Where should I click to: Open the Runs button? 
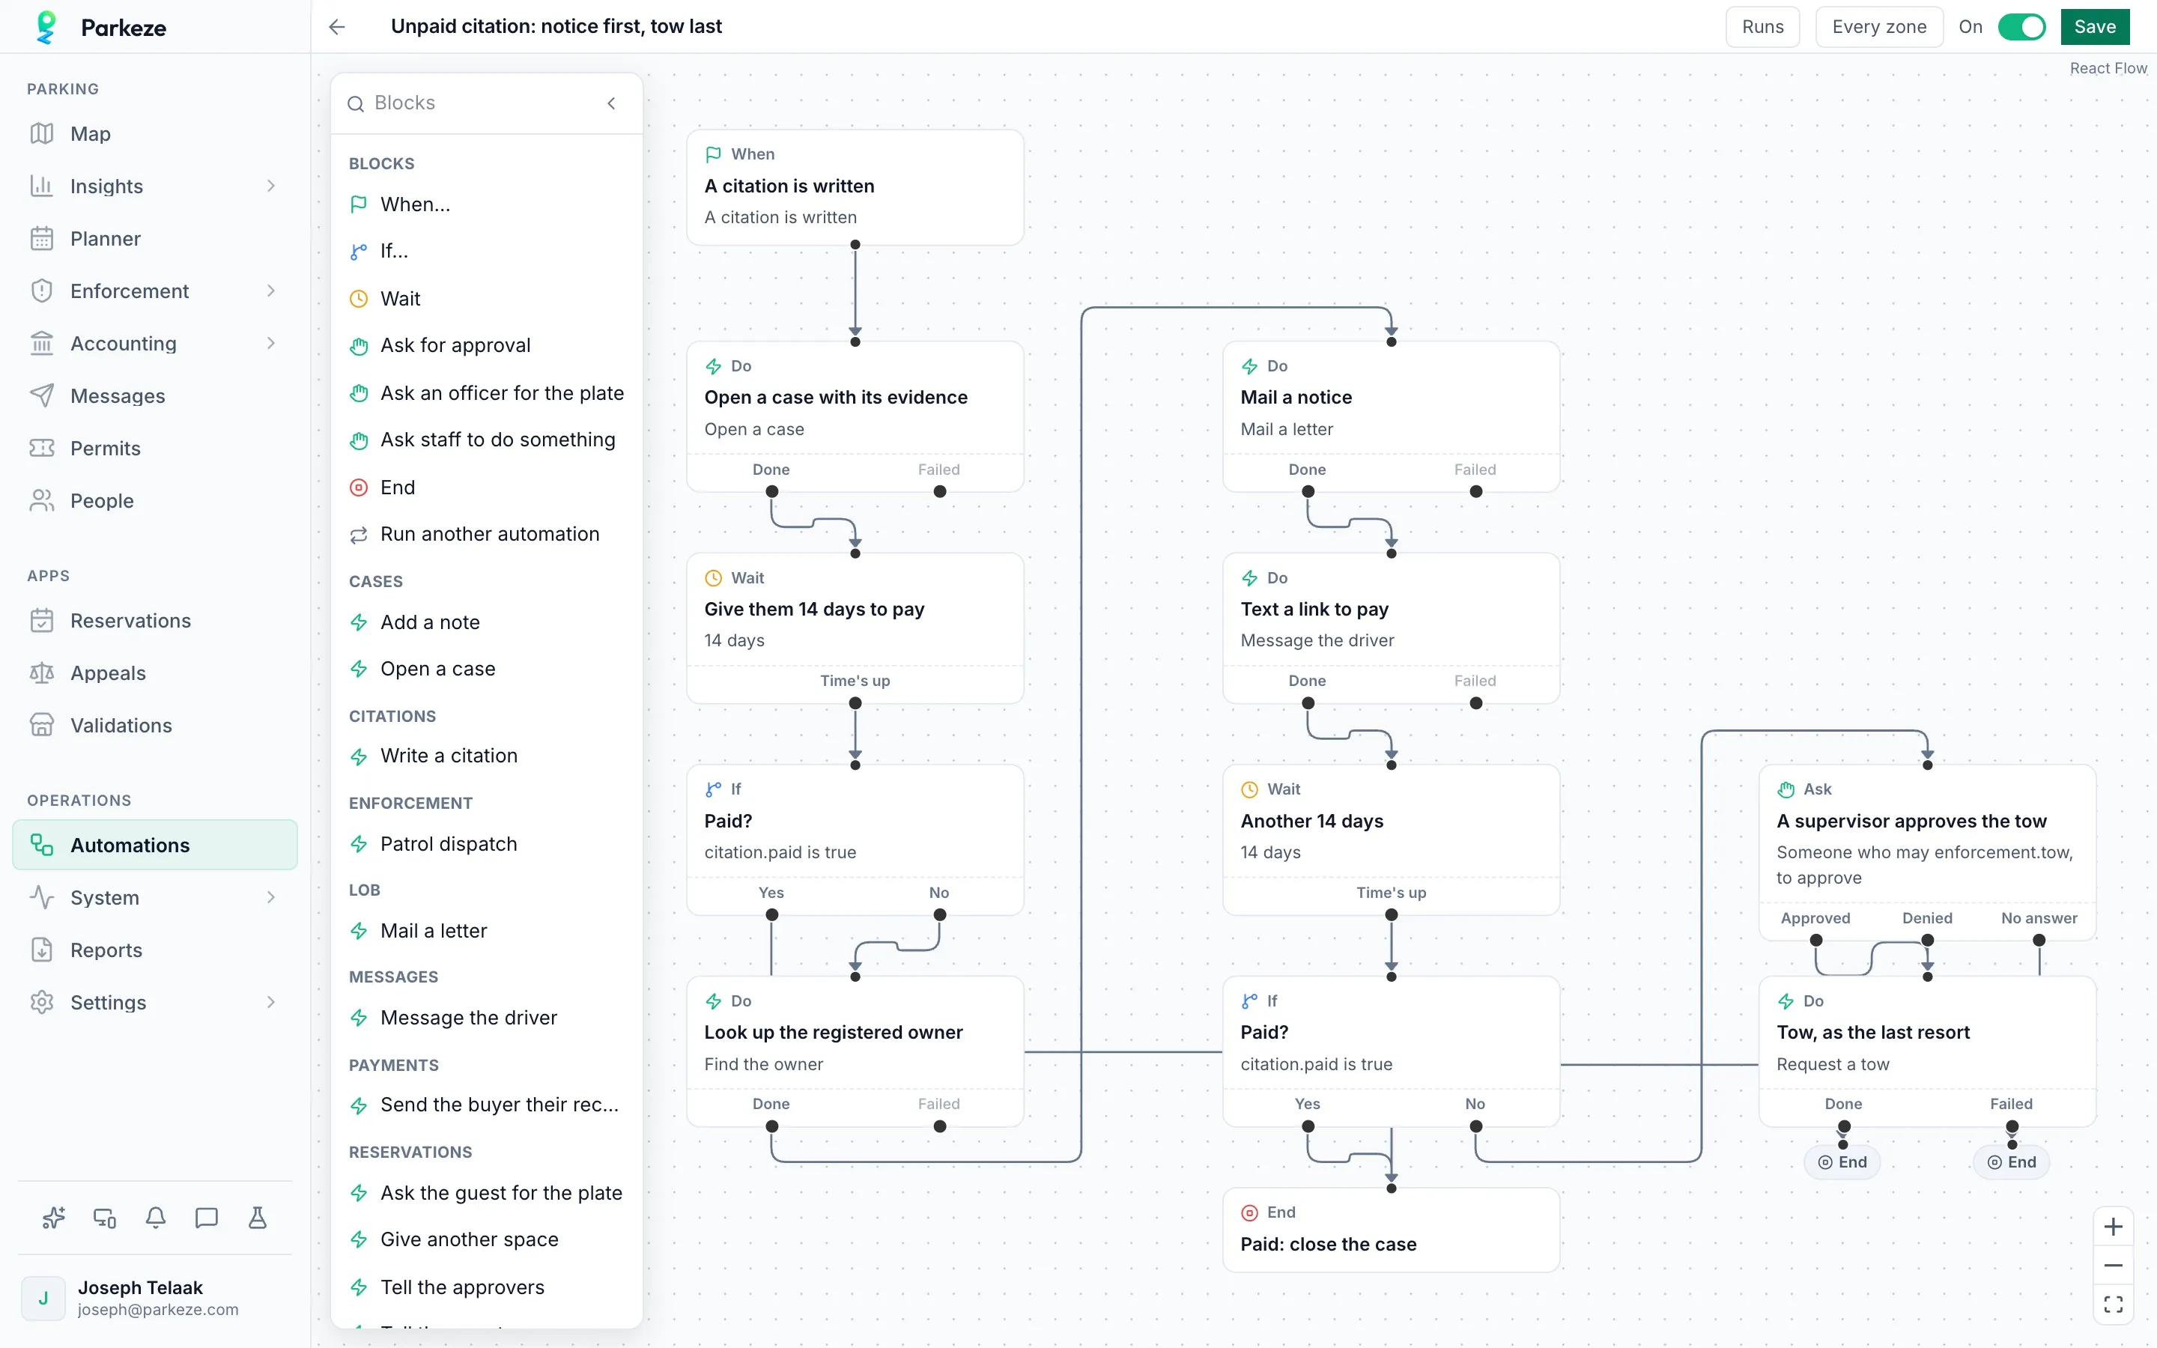(x=1762, y=27)
